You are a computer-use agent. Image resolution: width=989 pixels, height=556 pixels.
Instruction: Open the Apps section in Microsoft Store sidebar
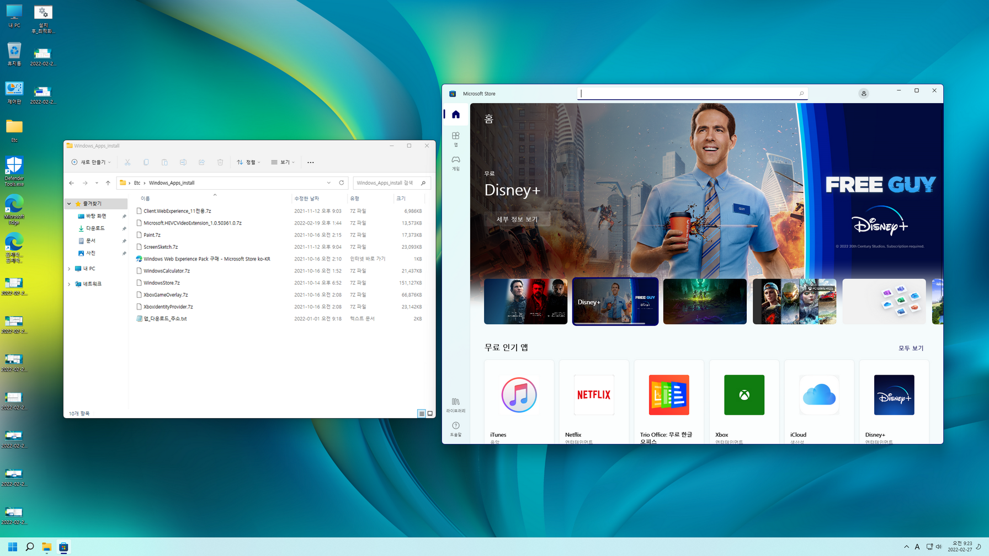[455, 139]
